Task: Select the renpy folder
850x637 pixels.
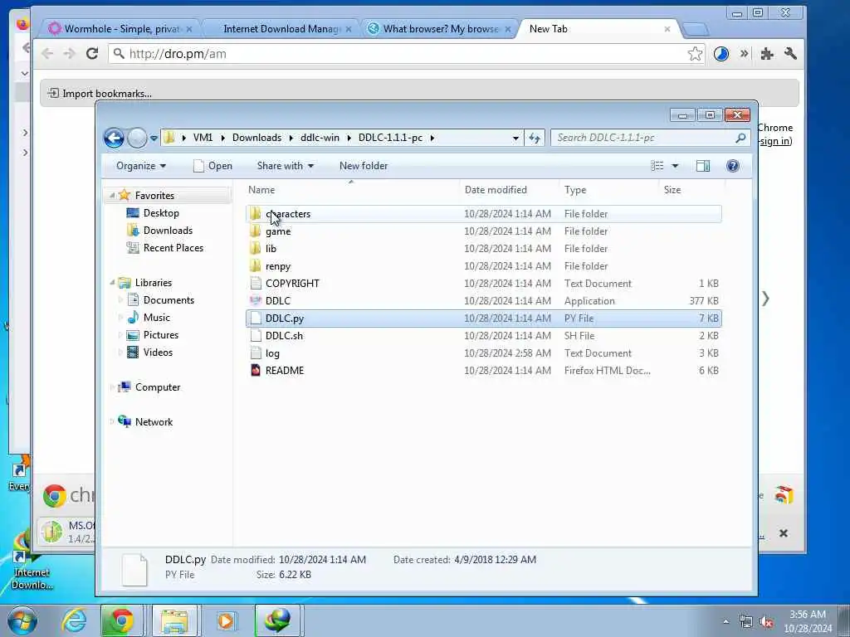Action: (x=484, y=266)
